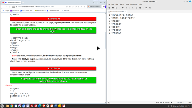Click line 1 <!DOCTYPE html> in editor
This screenshot has width=192, height=108.
122,15
